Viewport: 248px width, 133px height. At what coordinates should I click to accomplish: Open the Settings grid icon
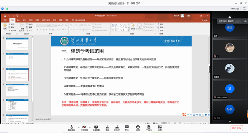coord(160,128)
